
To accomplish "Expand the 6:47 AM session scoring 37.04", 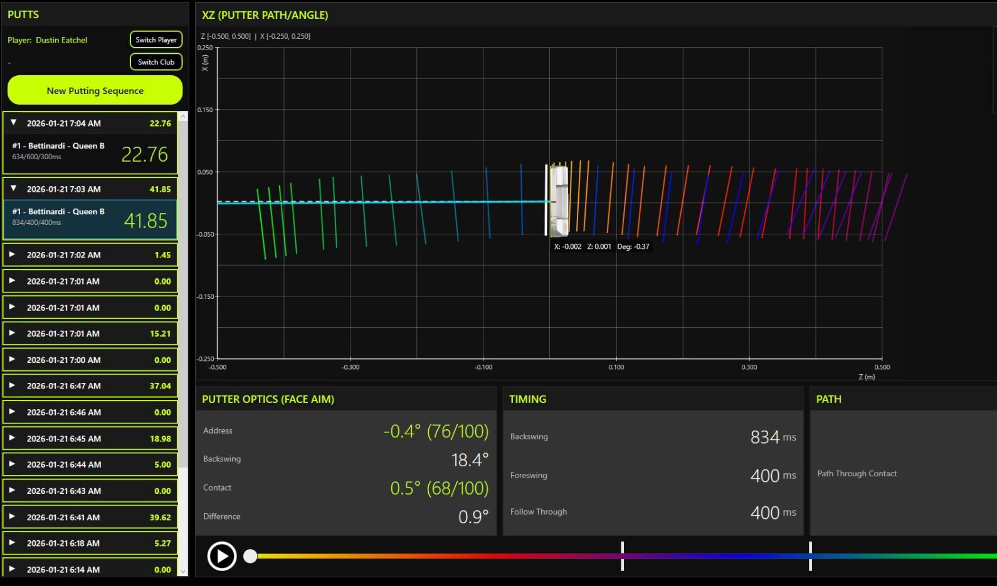I will (12, 385).
